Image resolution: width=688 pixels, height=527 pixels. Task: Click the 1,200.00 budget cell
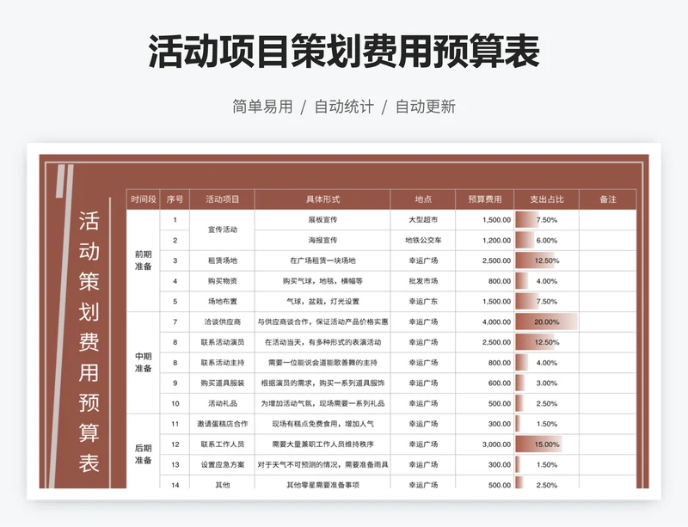[485, 241]
